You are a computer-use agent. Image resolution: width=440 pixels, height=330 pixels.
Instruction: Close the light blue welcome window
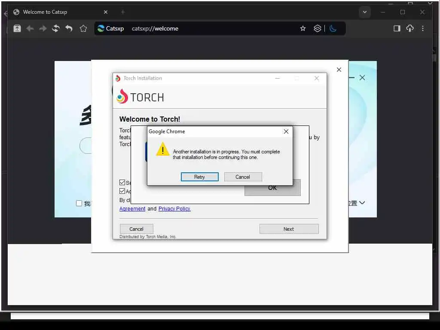(x=362, y=78)
